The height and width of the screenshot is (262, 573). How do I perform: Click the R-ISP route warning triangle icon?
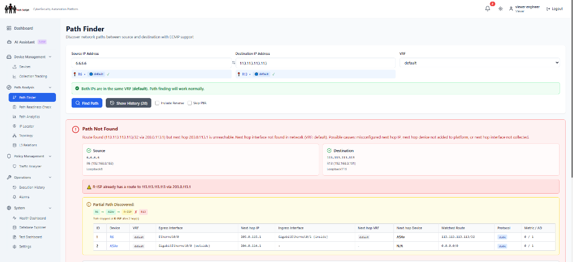pyautogui.click(x=89, y=187)
